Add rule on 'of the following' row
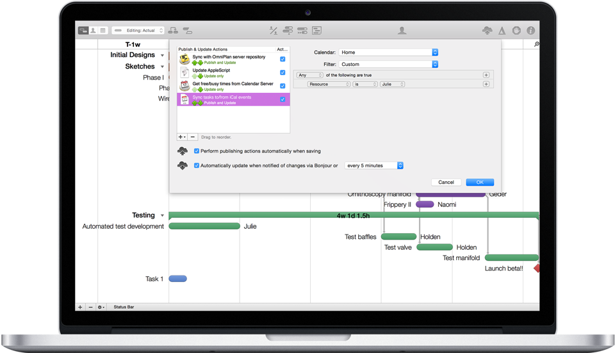The image size is (615, 353). click(x=486, y=75)
